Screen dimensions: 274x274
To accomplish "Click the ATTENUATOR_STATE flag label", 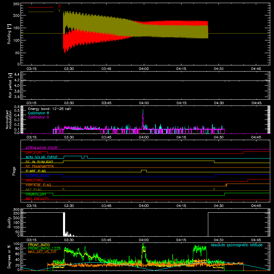I will click(41, 148).
